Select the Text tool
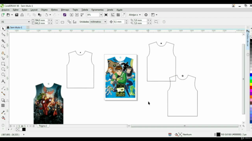This screenshot has height=141, width=252. coord(3,81)
